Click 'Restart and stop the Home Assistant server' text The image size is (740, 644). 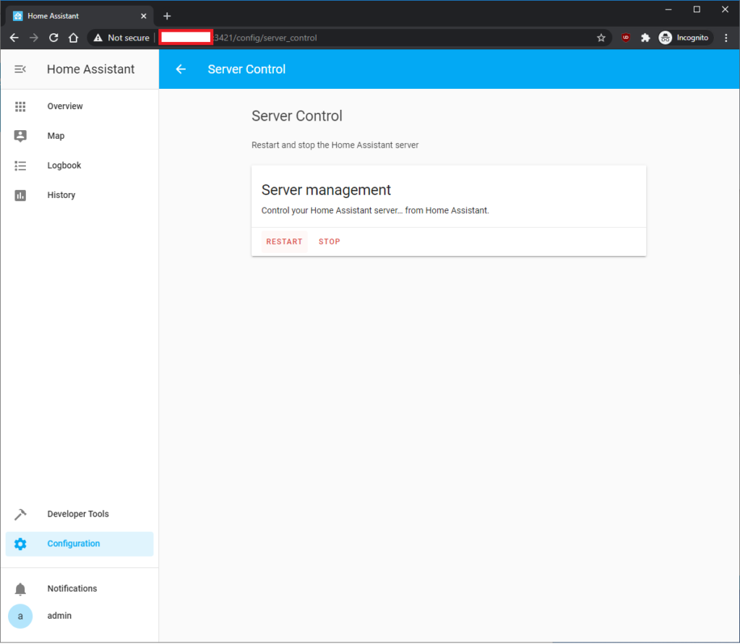(x=335, y=145)
